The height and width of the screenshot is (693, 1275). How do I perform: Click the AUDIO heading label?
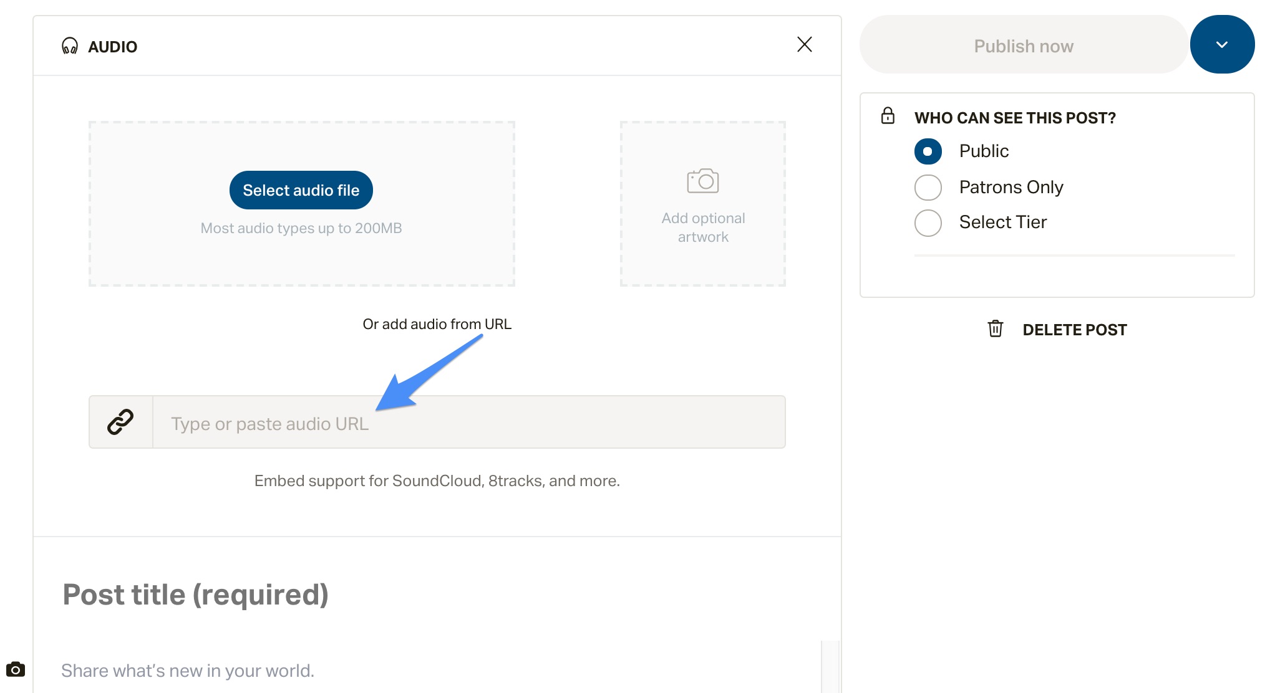click(113, 47)
